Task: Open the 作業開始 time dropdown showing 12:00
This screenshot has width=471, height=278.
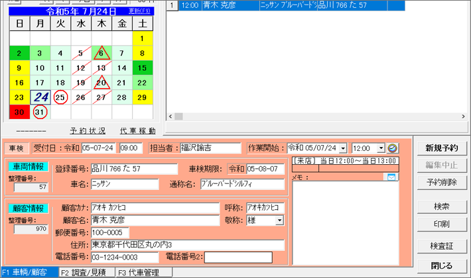Action: tap(380, 148)
